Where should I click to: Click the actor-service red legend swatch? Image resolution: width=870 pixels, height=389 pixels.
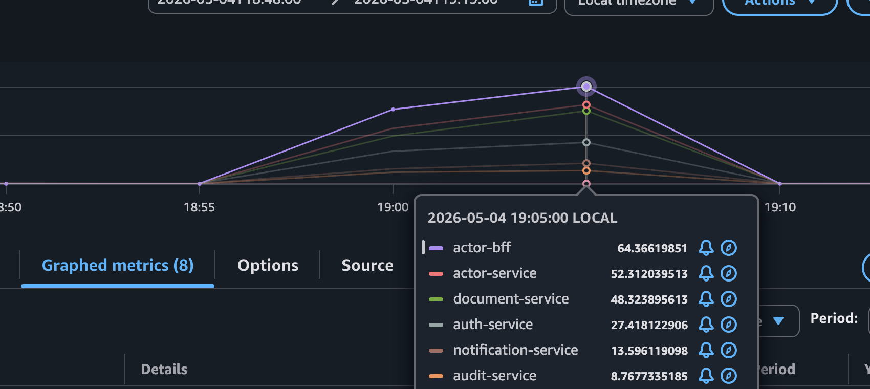pyautogui.click(x=436, y=274)
